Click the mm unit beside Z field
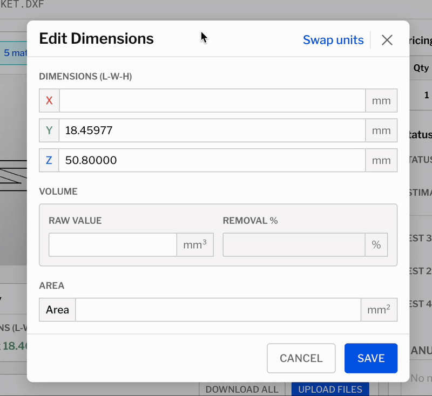The image size is (432, 396). coord(381,160)
